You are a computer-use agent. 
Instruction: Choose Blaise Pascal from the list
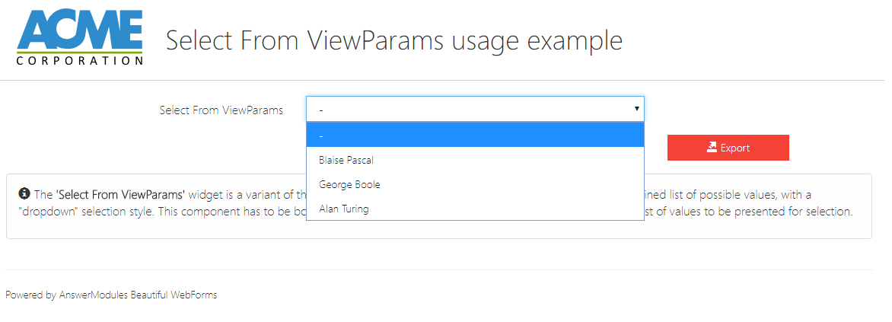pos(346,160)
